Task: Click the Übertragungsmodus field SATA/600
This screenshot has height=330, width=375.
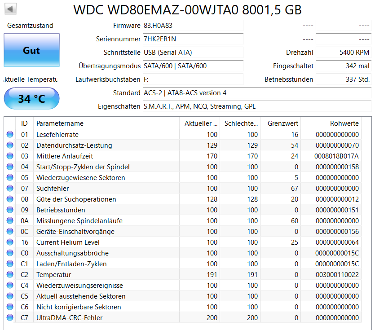Action: 193,66
